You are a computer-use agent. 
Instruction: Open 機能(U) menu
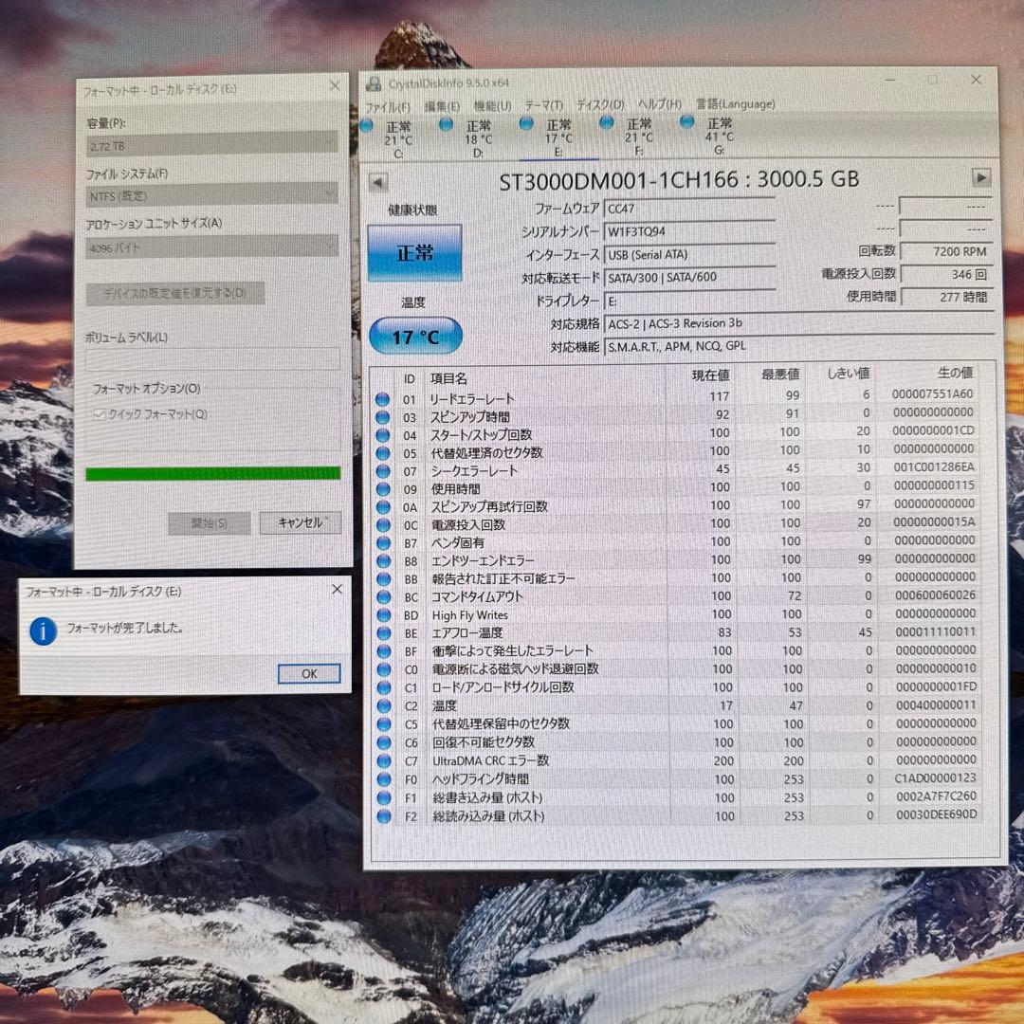tap(492, 106)
